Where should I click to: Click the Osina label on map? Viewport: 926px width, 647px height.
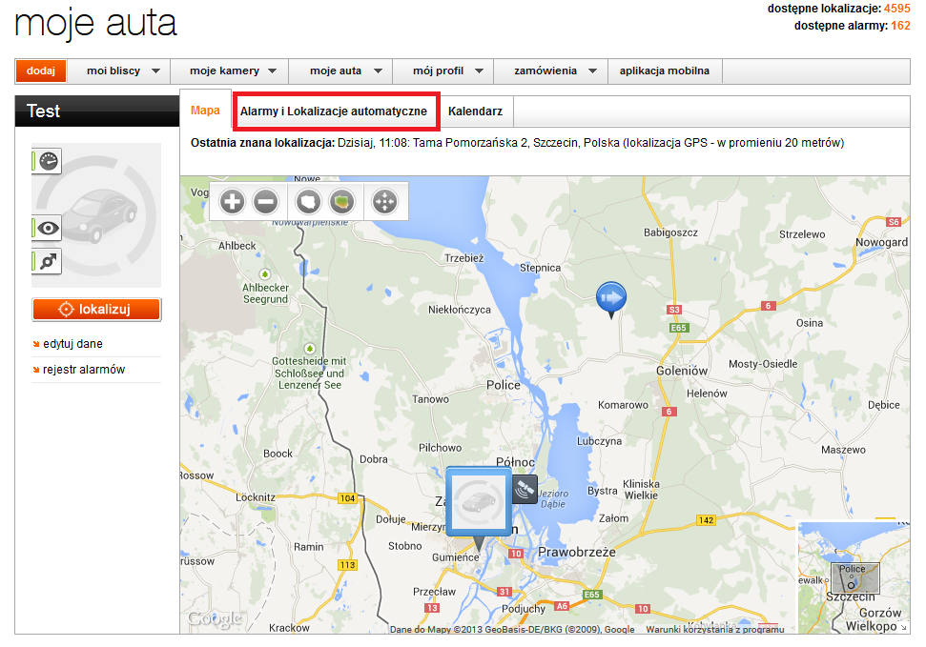pyautogui.click(x=809, y=323)
